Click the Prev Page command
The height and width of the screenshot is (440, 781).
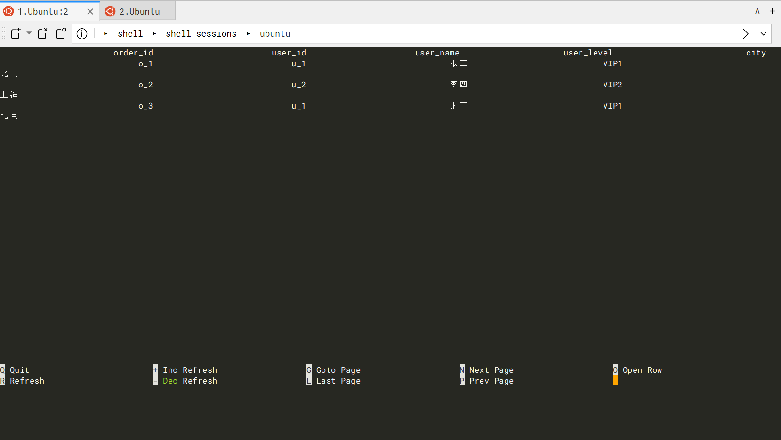click(491, 381)
